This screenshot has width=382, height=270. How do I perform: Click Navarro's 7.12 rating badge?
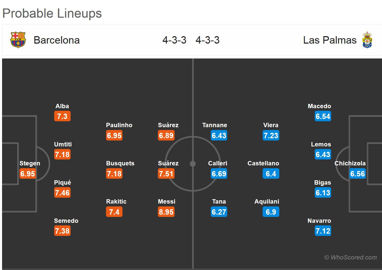323,231
